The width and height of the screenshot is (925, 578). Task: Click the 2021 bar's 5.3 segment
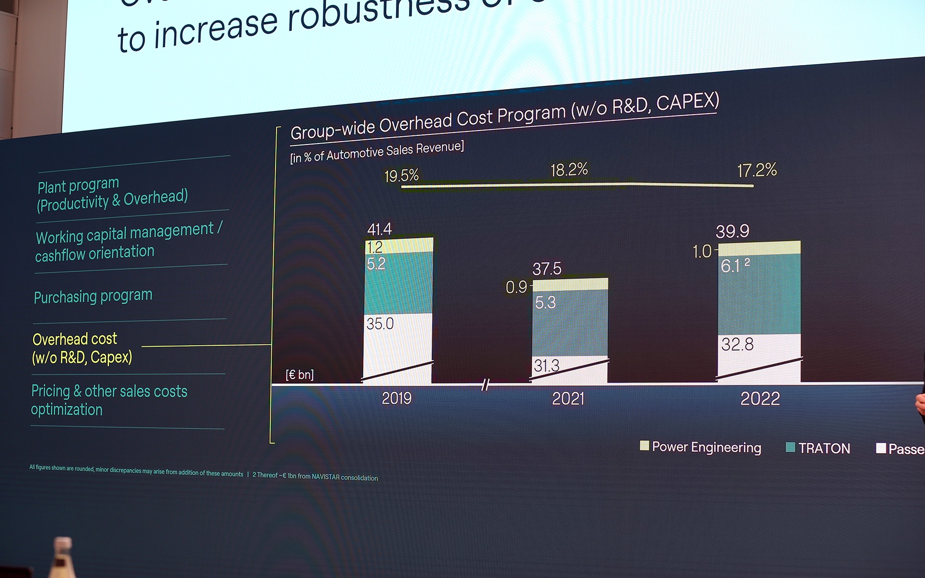[570, 323]
